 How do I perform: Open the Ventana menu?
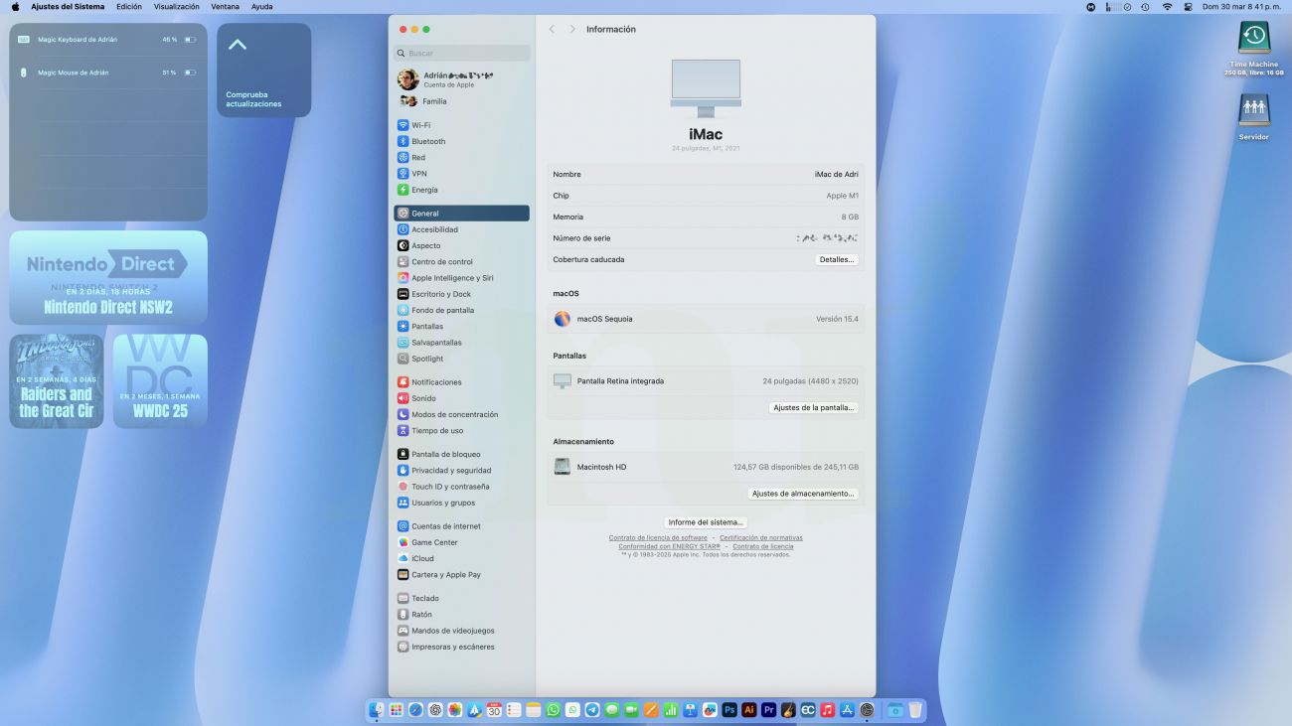(226, 6)
